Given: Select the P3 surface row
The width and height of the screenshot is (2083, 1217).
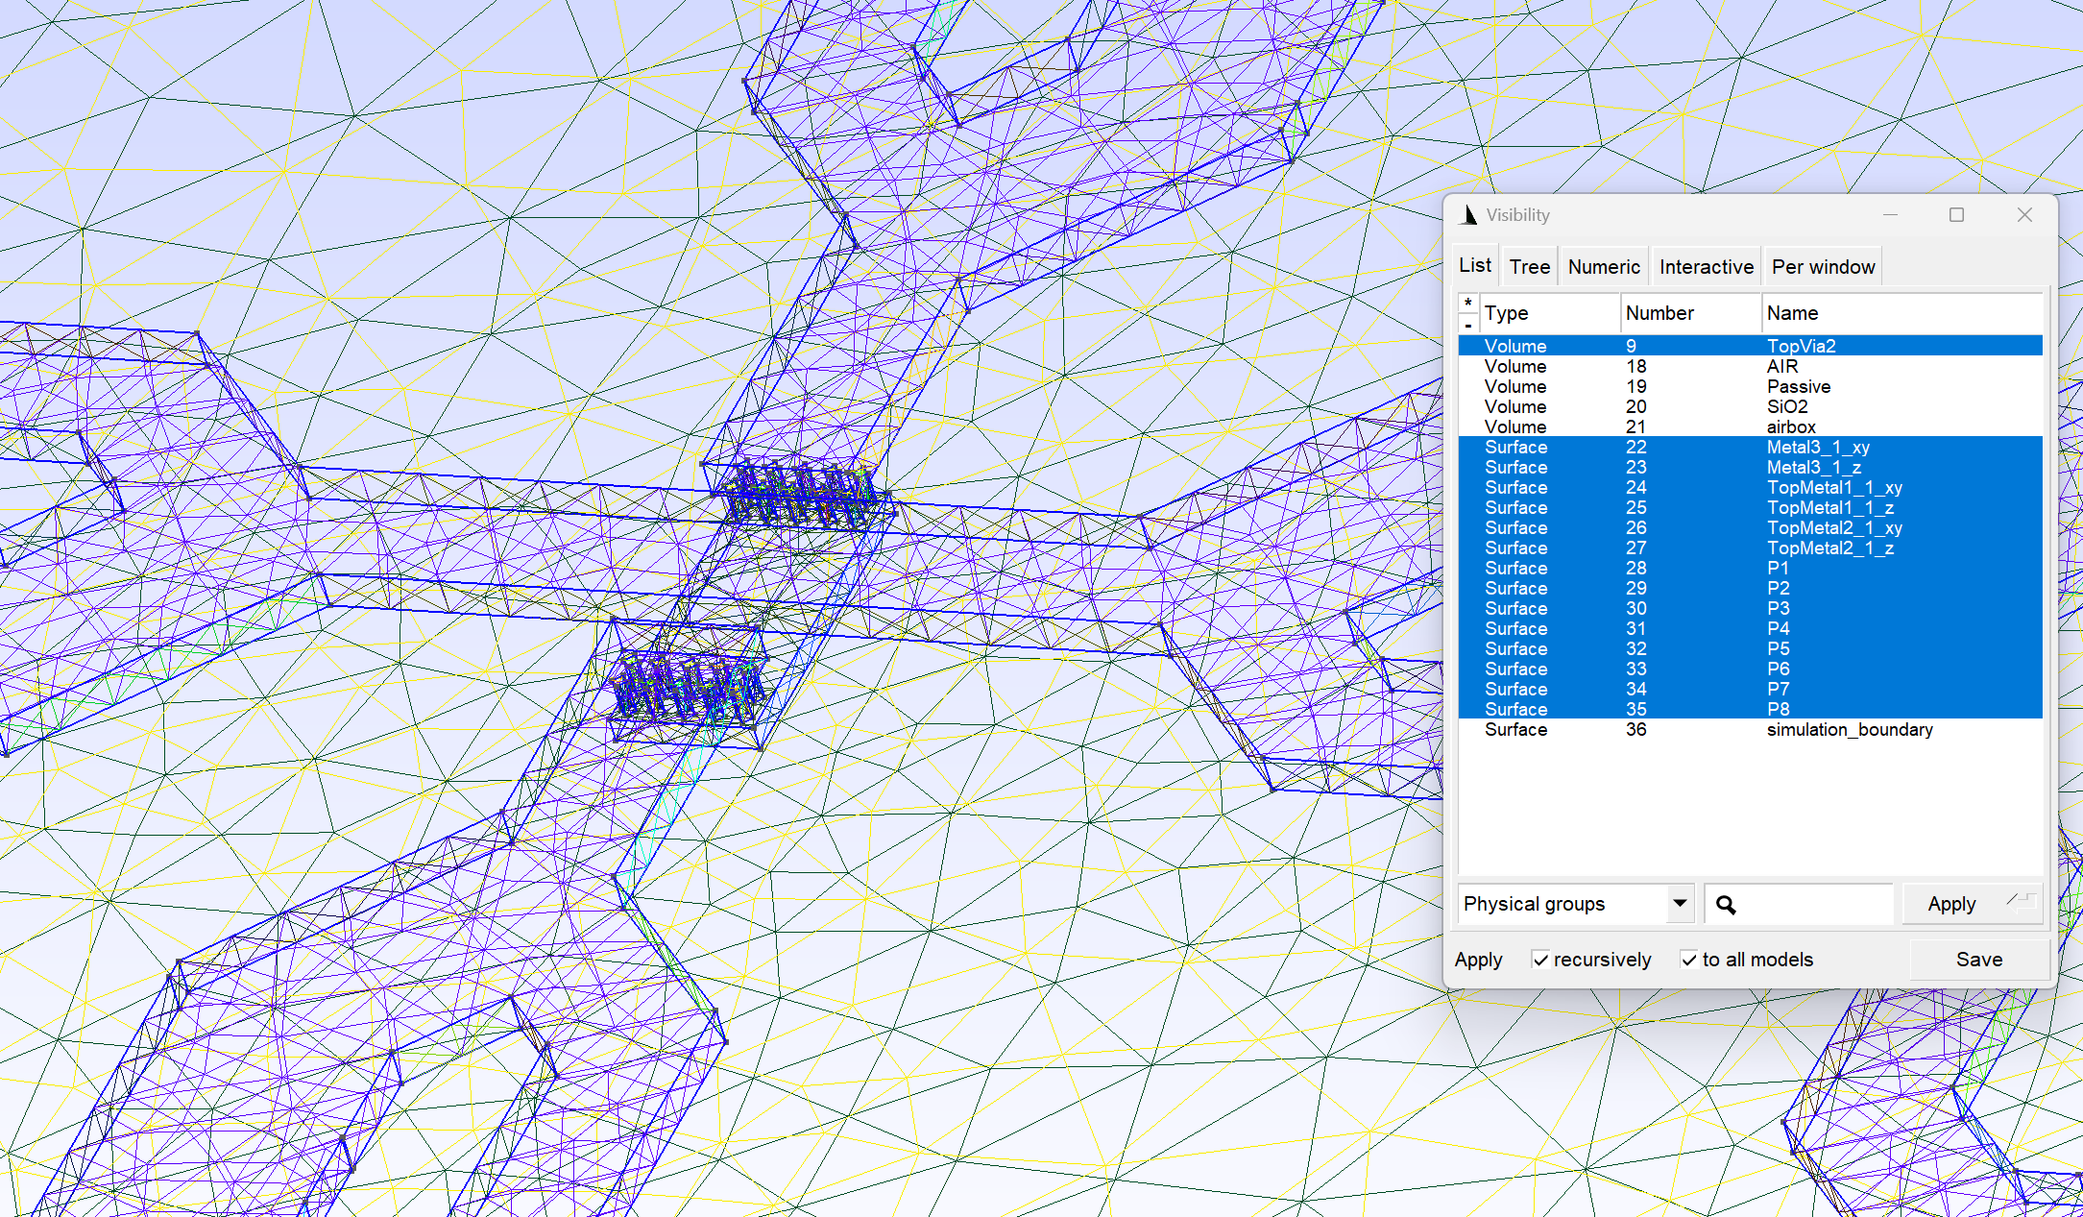Looking at the screenshot, I should pyautogui.click(x=1750, y=608).
